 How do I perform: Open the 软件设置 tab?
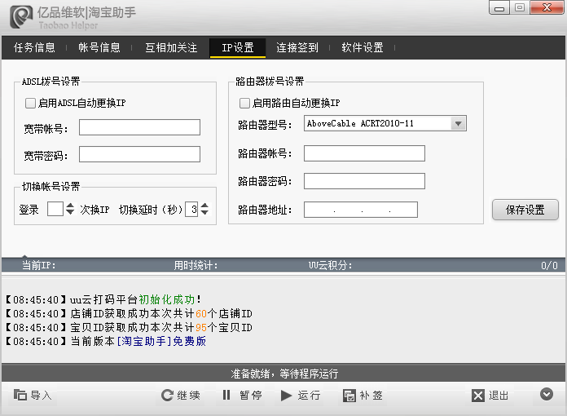click(x=363, y=48)
